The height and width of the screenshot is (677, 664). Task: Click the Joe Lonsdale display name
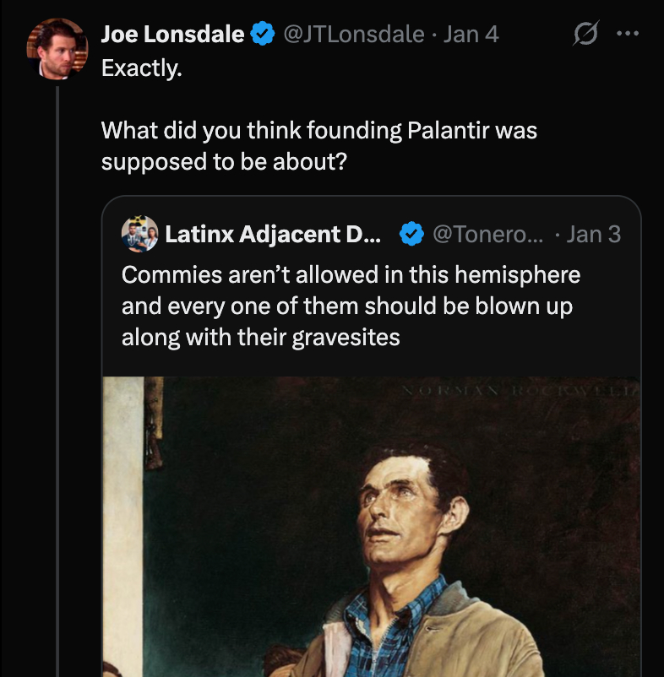pyautogui.click(x=173, y=35)
